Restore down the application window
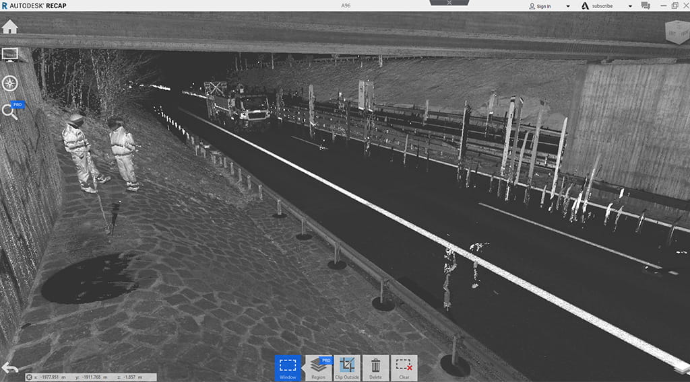The width and height of the screenshot is (690, 382). coord(675,5)
